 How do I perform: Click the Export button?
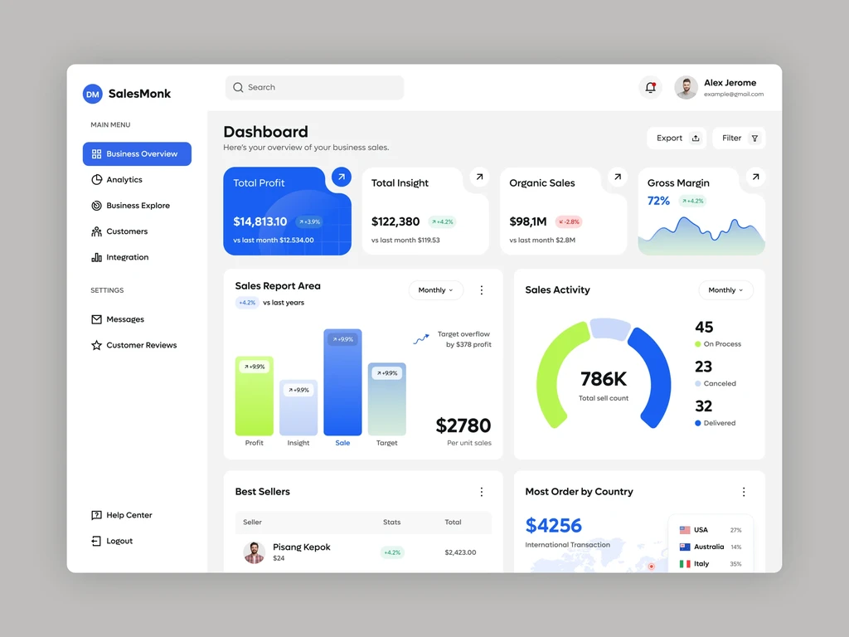click(677, 139)
